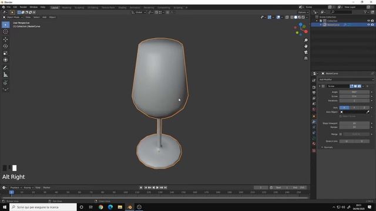Open the Render menu

[x=23, y=7]
